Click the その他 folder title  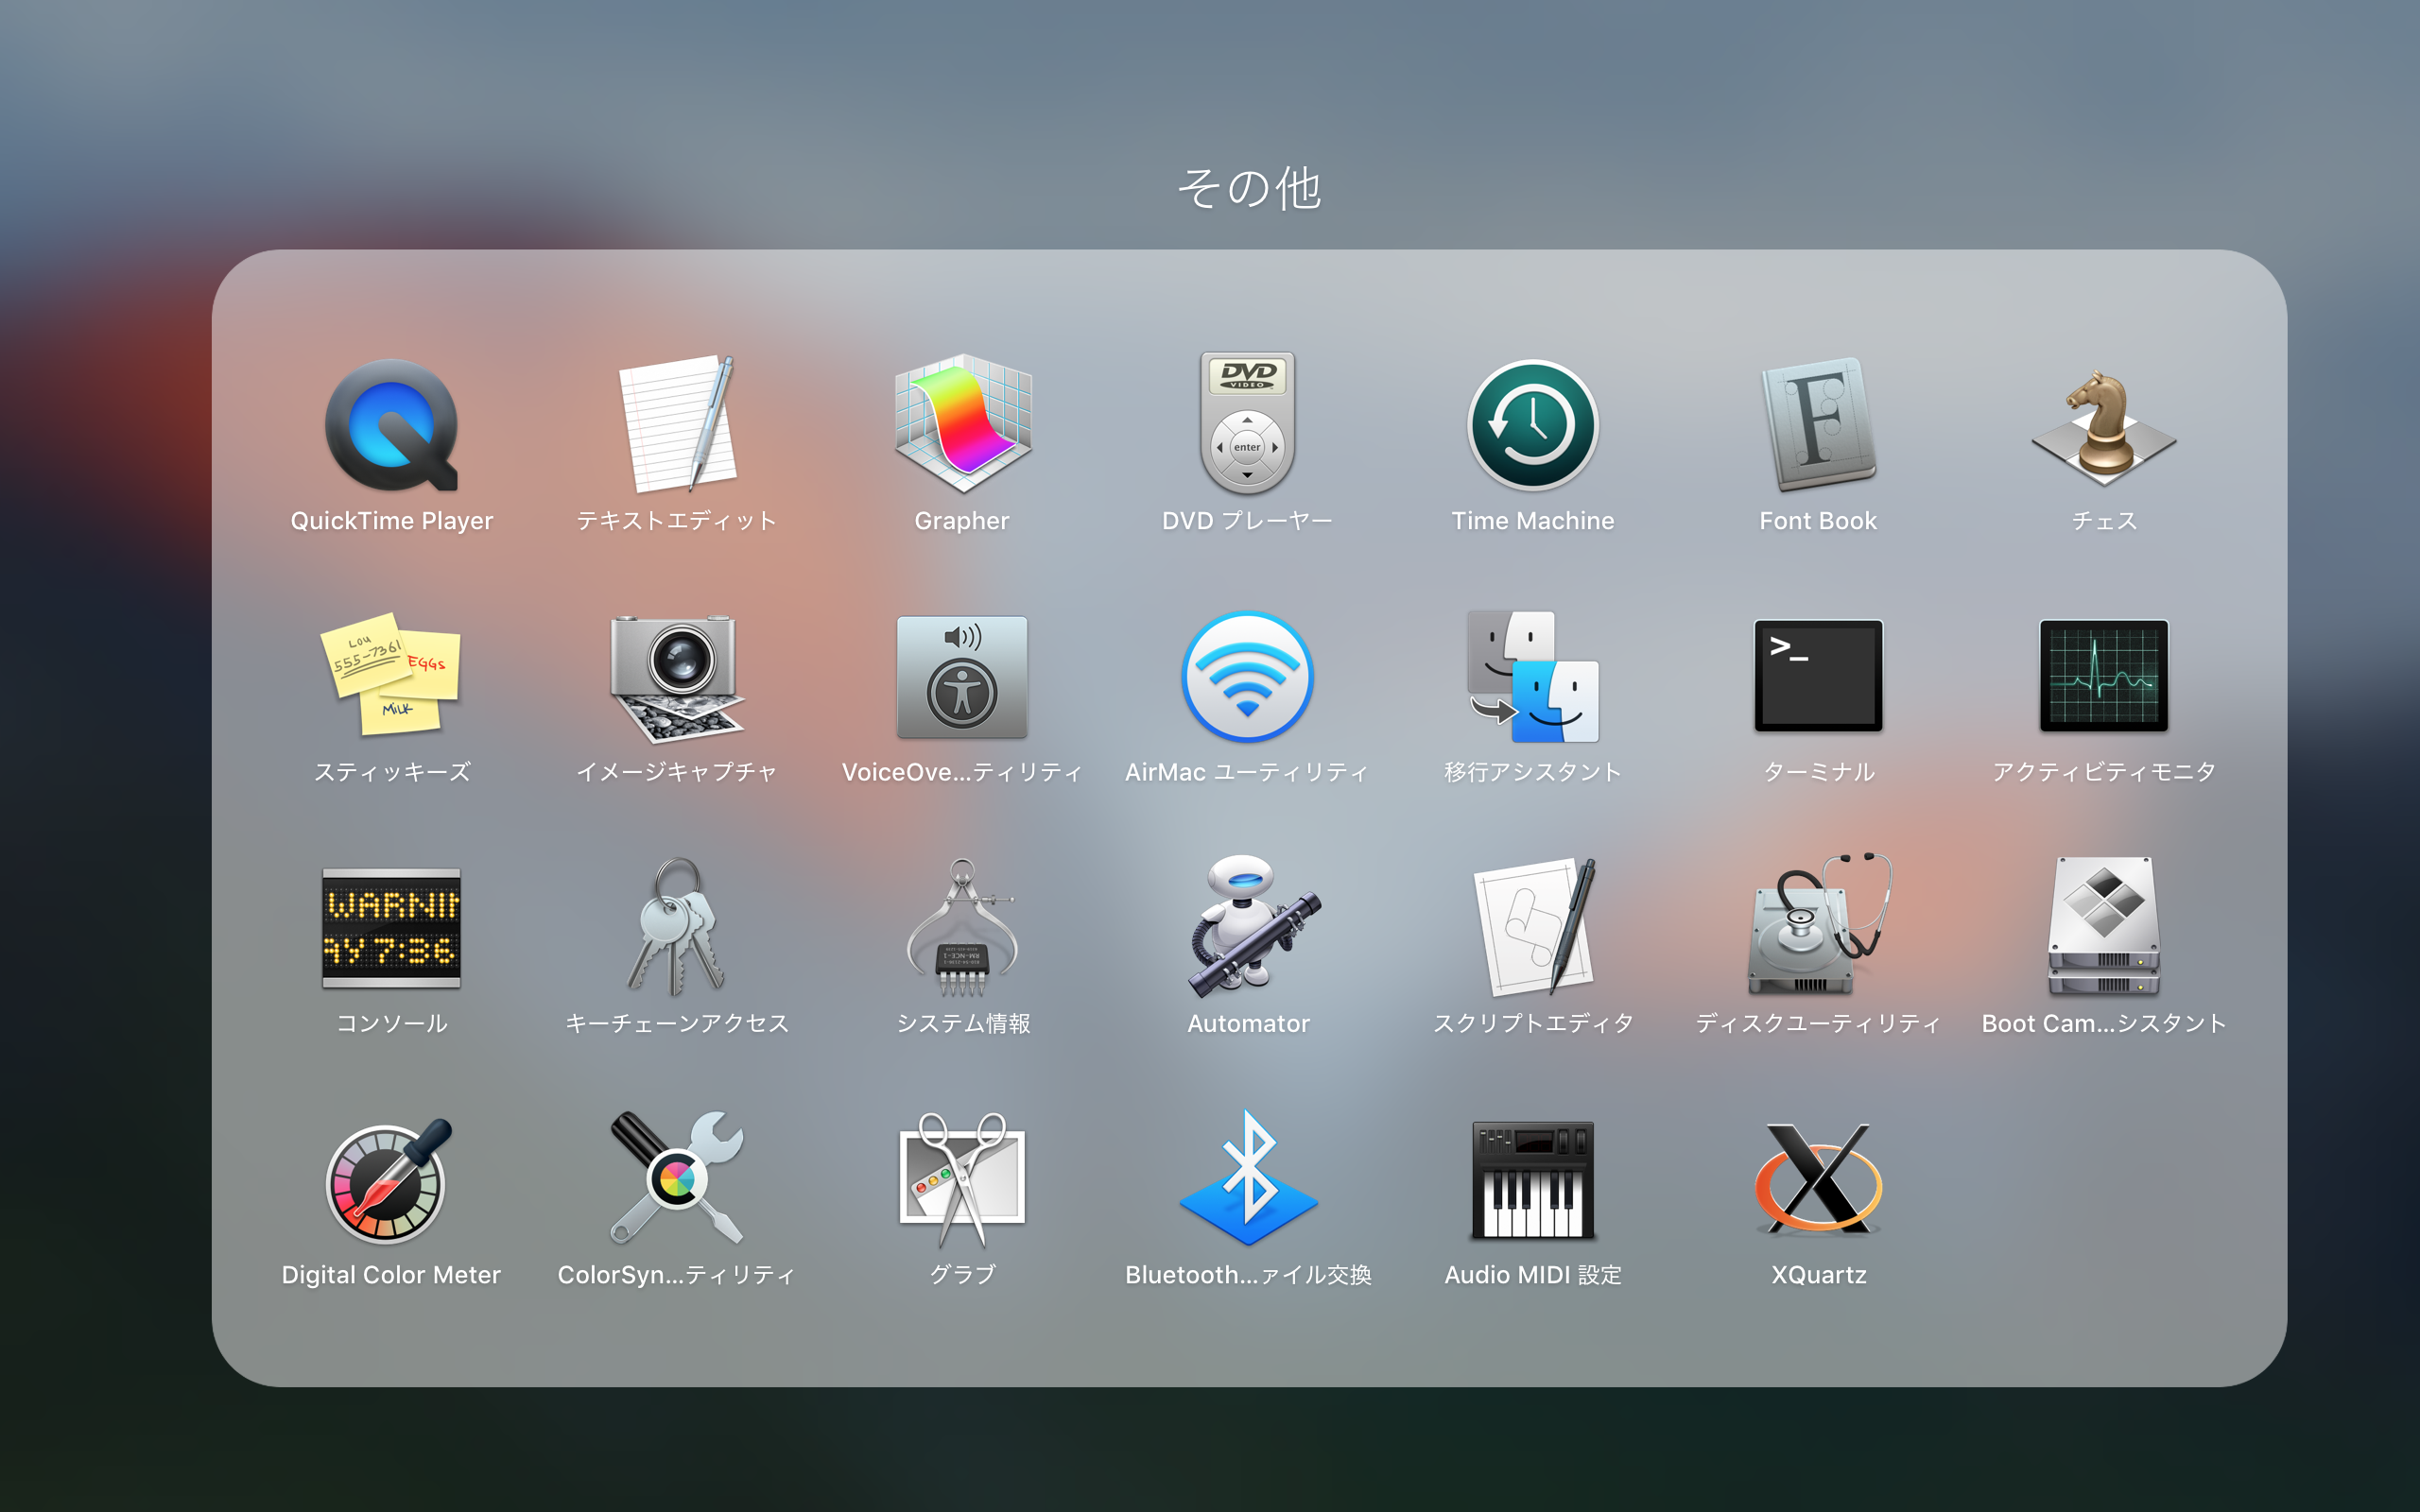1249,188
